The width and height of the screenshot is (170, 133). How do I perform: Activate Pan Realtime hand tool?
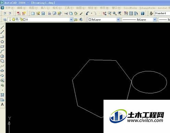[x=105, y=13]
